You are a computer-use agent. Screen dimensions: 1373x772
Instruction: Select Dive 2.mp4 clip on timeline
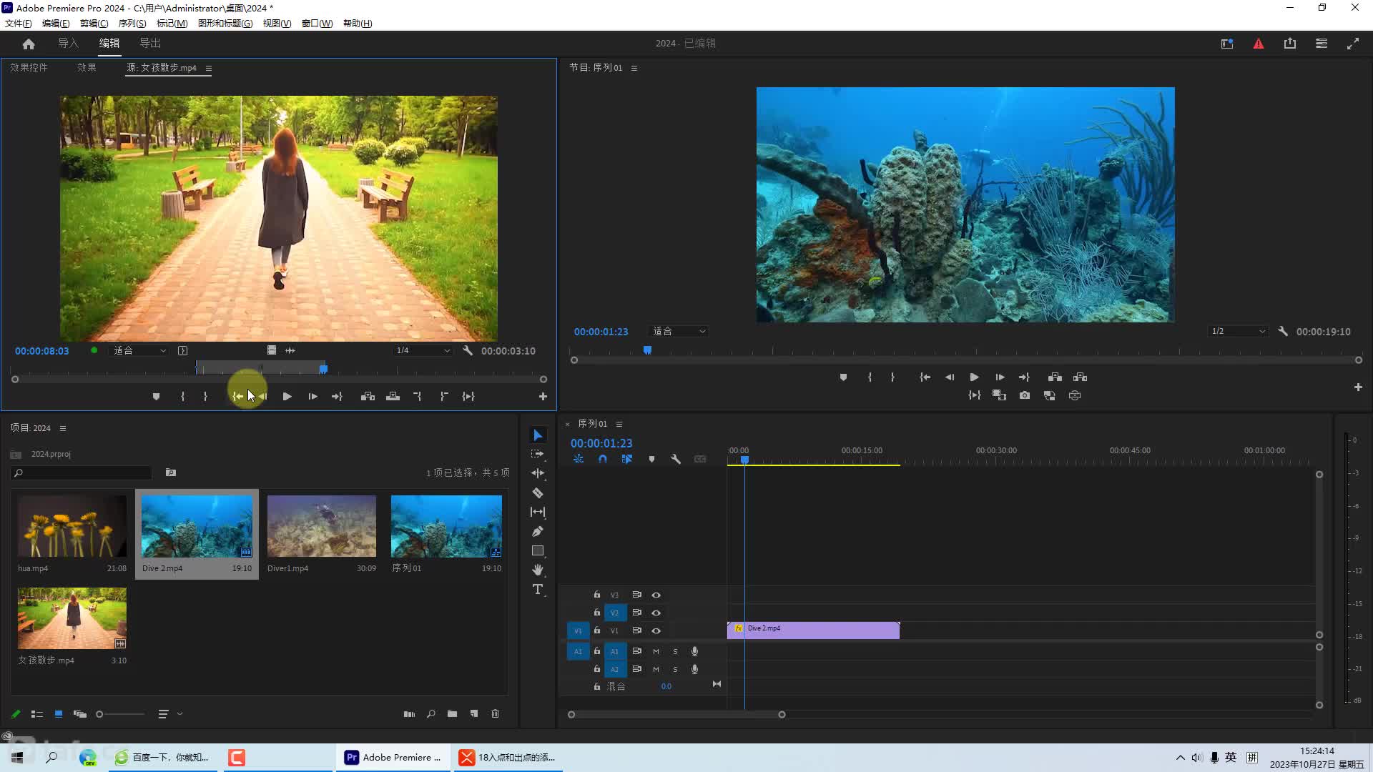[x=813, y=630]
